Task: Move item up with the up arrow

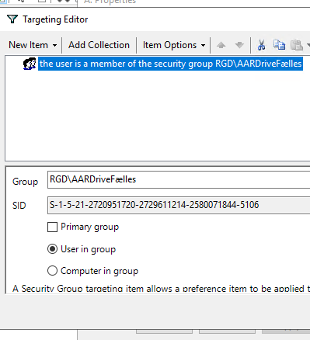Action: [x=221, y=45]
